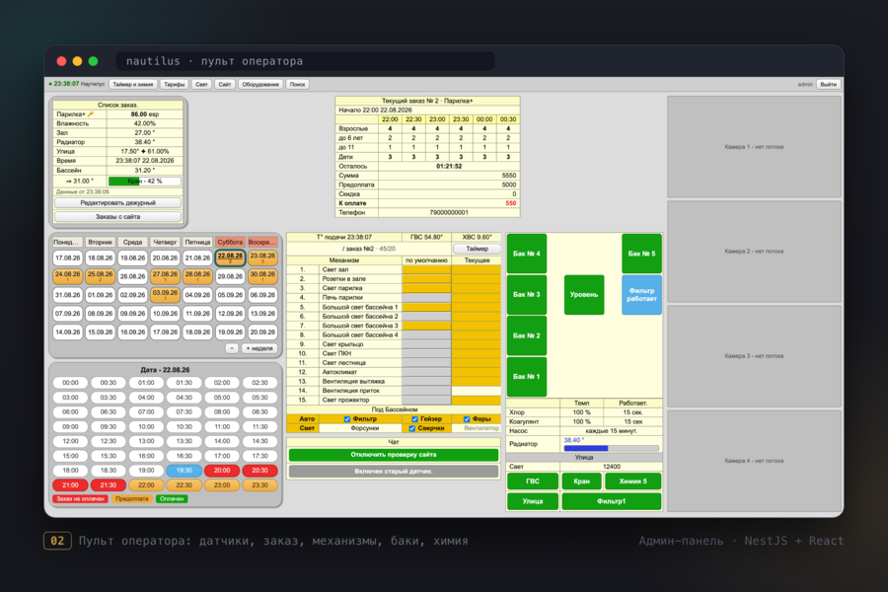Select date 23.08.26 in calendar

262,258
